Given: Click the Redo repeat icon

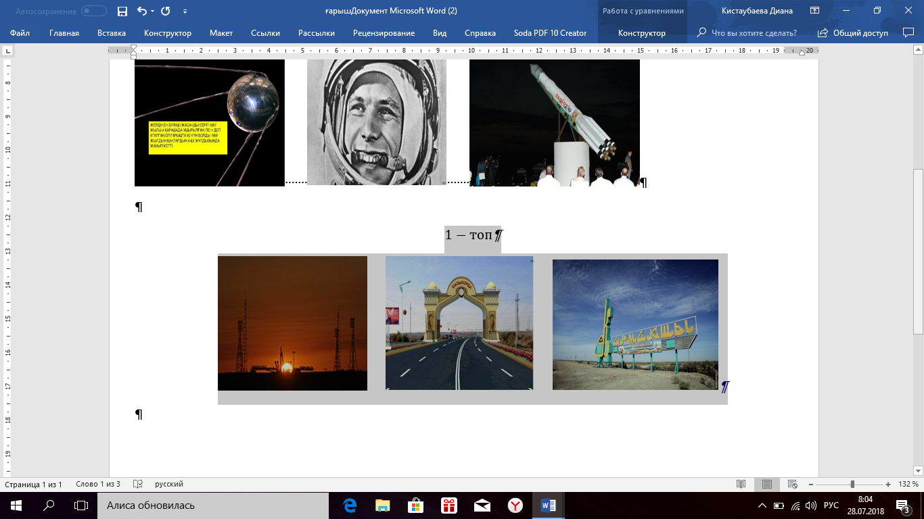Looking at the screenshot, I should 165,11.
